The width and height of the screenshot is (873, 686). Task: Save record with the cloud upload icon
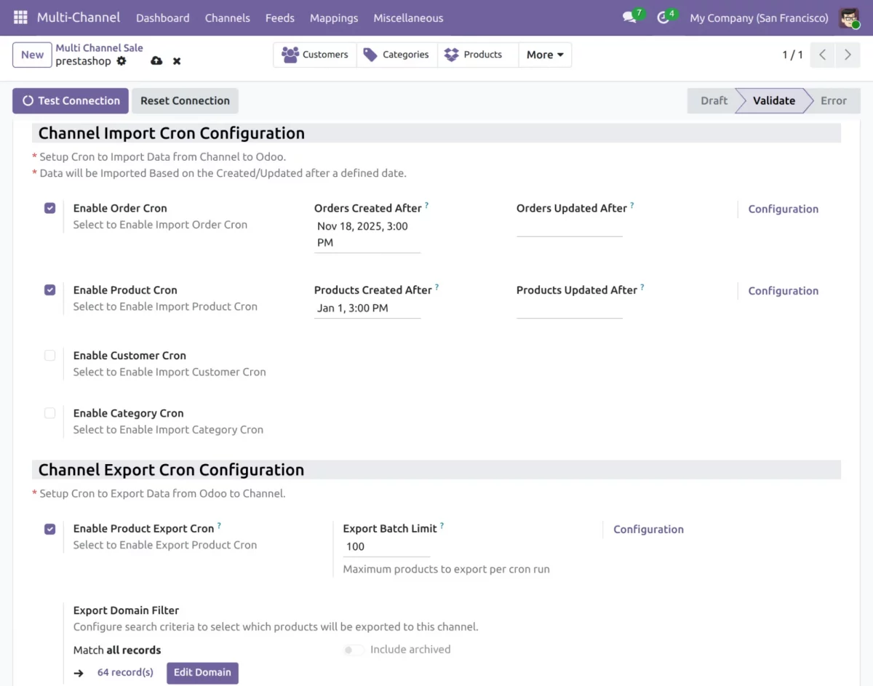(156, 61)
